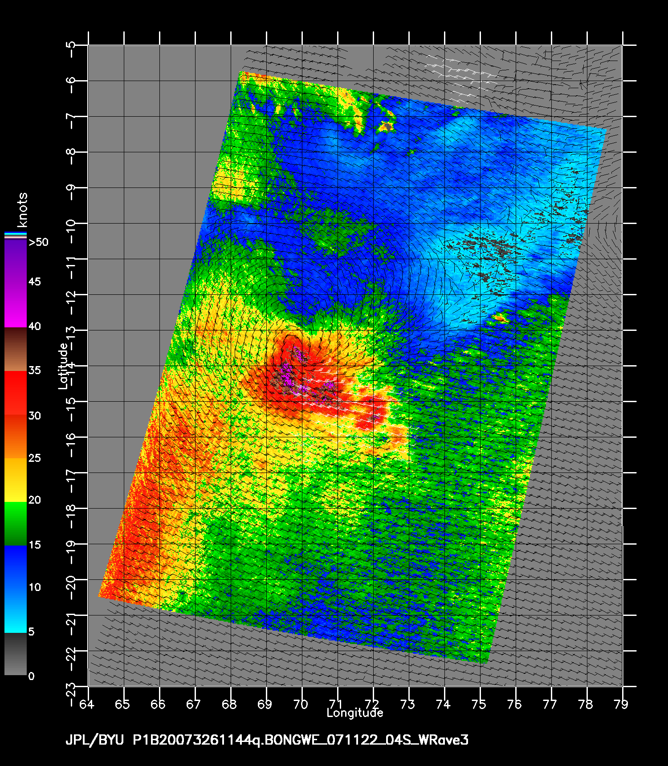Click longitude tick label 70

point(301,705)
